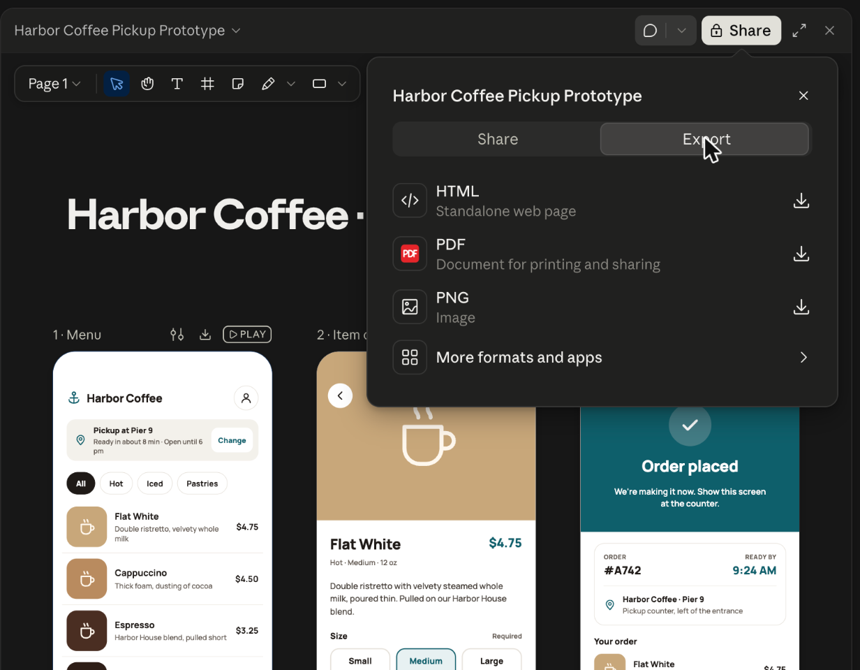
Task: Click the 9:24 AM ready time
Action: point(754,570)
